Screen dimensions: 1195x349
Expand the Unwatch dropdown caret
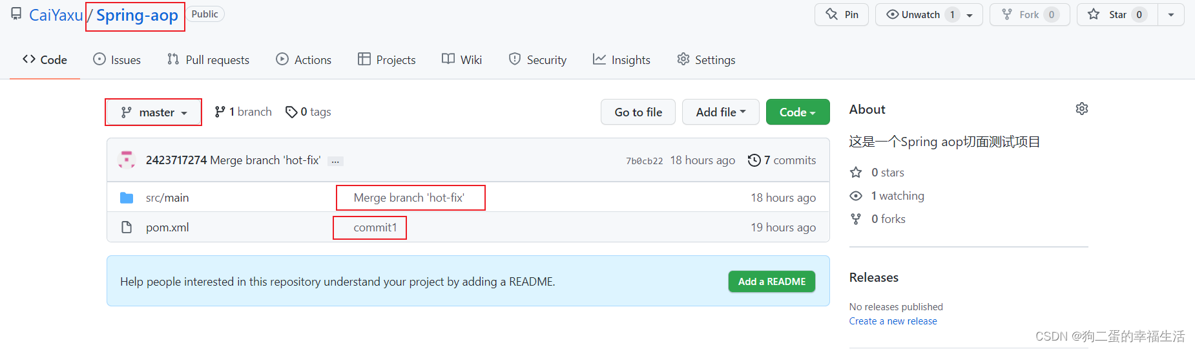coord(970,15)
